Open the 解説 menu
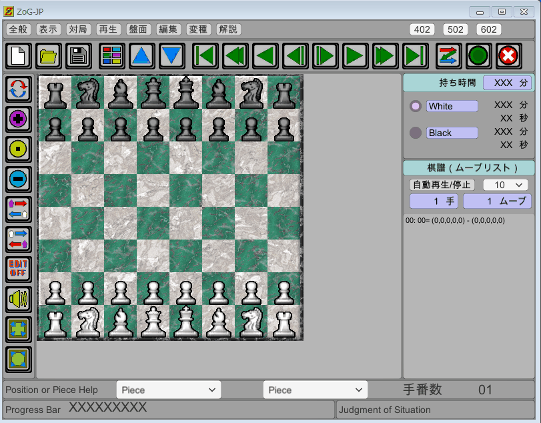 click(x=228, y=29)
